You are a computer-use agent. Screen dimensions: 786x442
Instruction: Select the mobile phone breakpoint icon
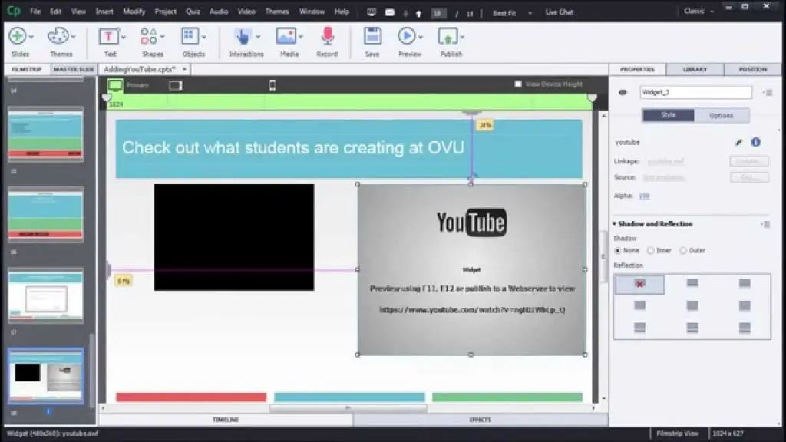[x=272, y=85]
